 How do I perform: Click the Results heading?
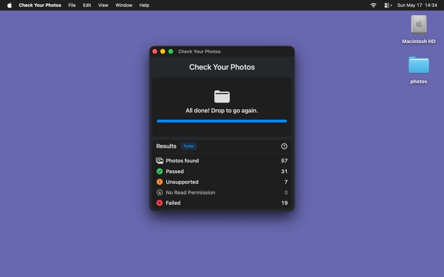point(166,146)
